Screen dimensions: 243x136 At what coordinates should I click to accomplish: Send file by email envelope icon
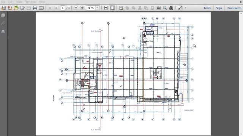(x=41, y=8)
